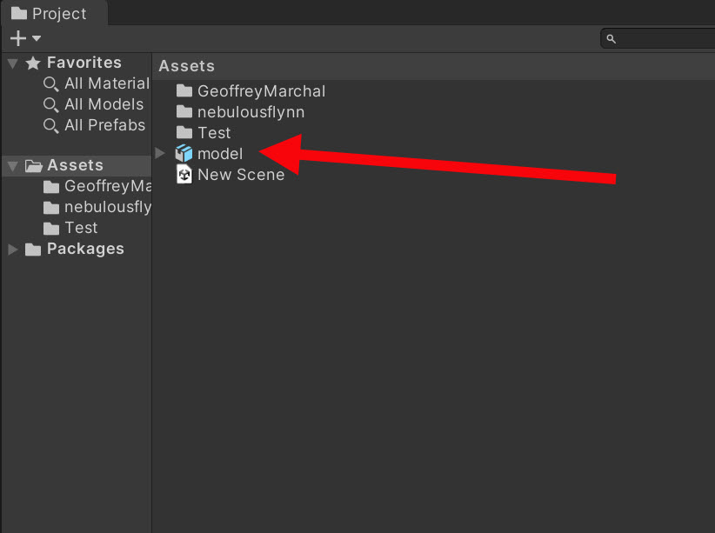Open the plus create-asset menu
Image resolution: width=715 pixels, height=533 pixels.
coord(18,38)
